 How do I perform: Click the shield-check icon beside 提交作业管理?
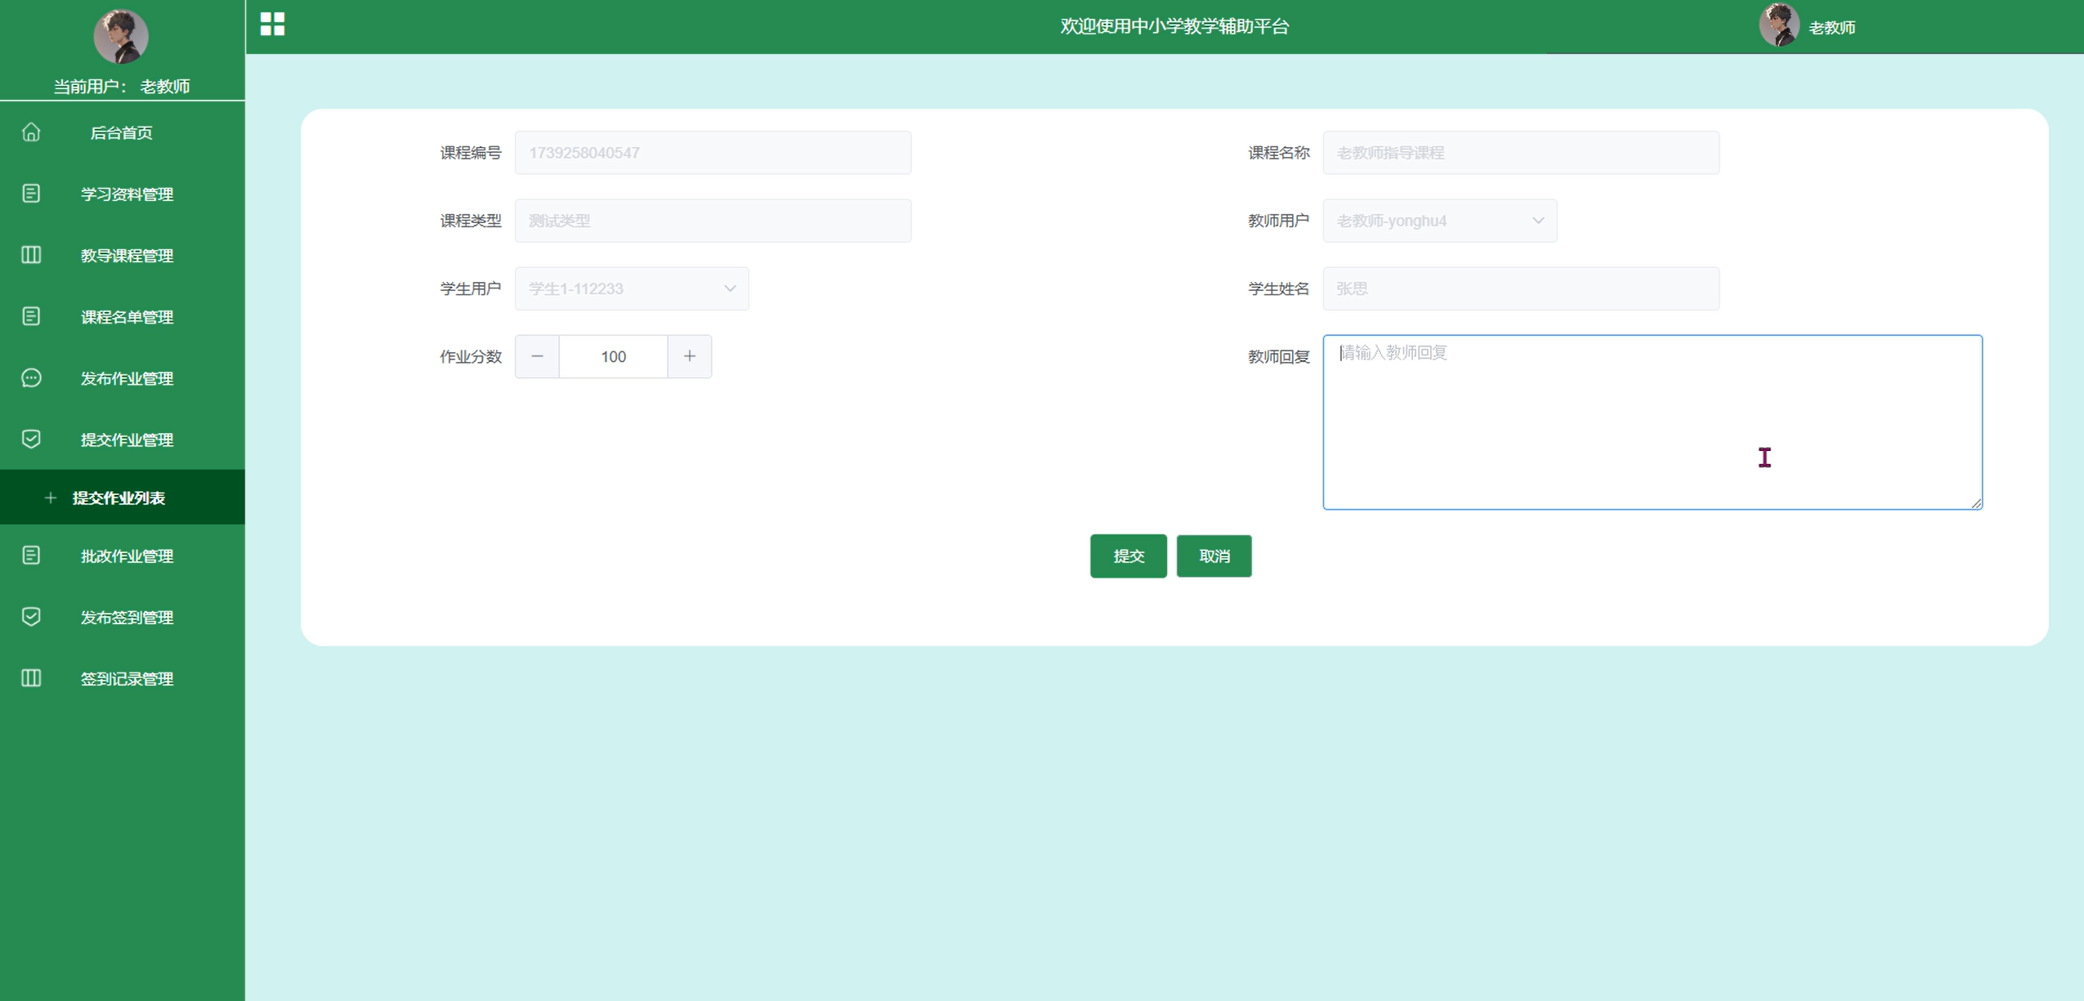click(x=31, y=439)
